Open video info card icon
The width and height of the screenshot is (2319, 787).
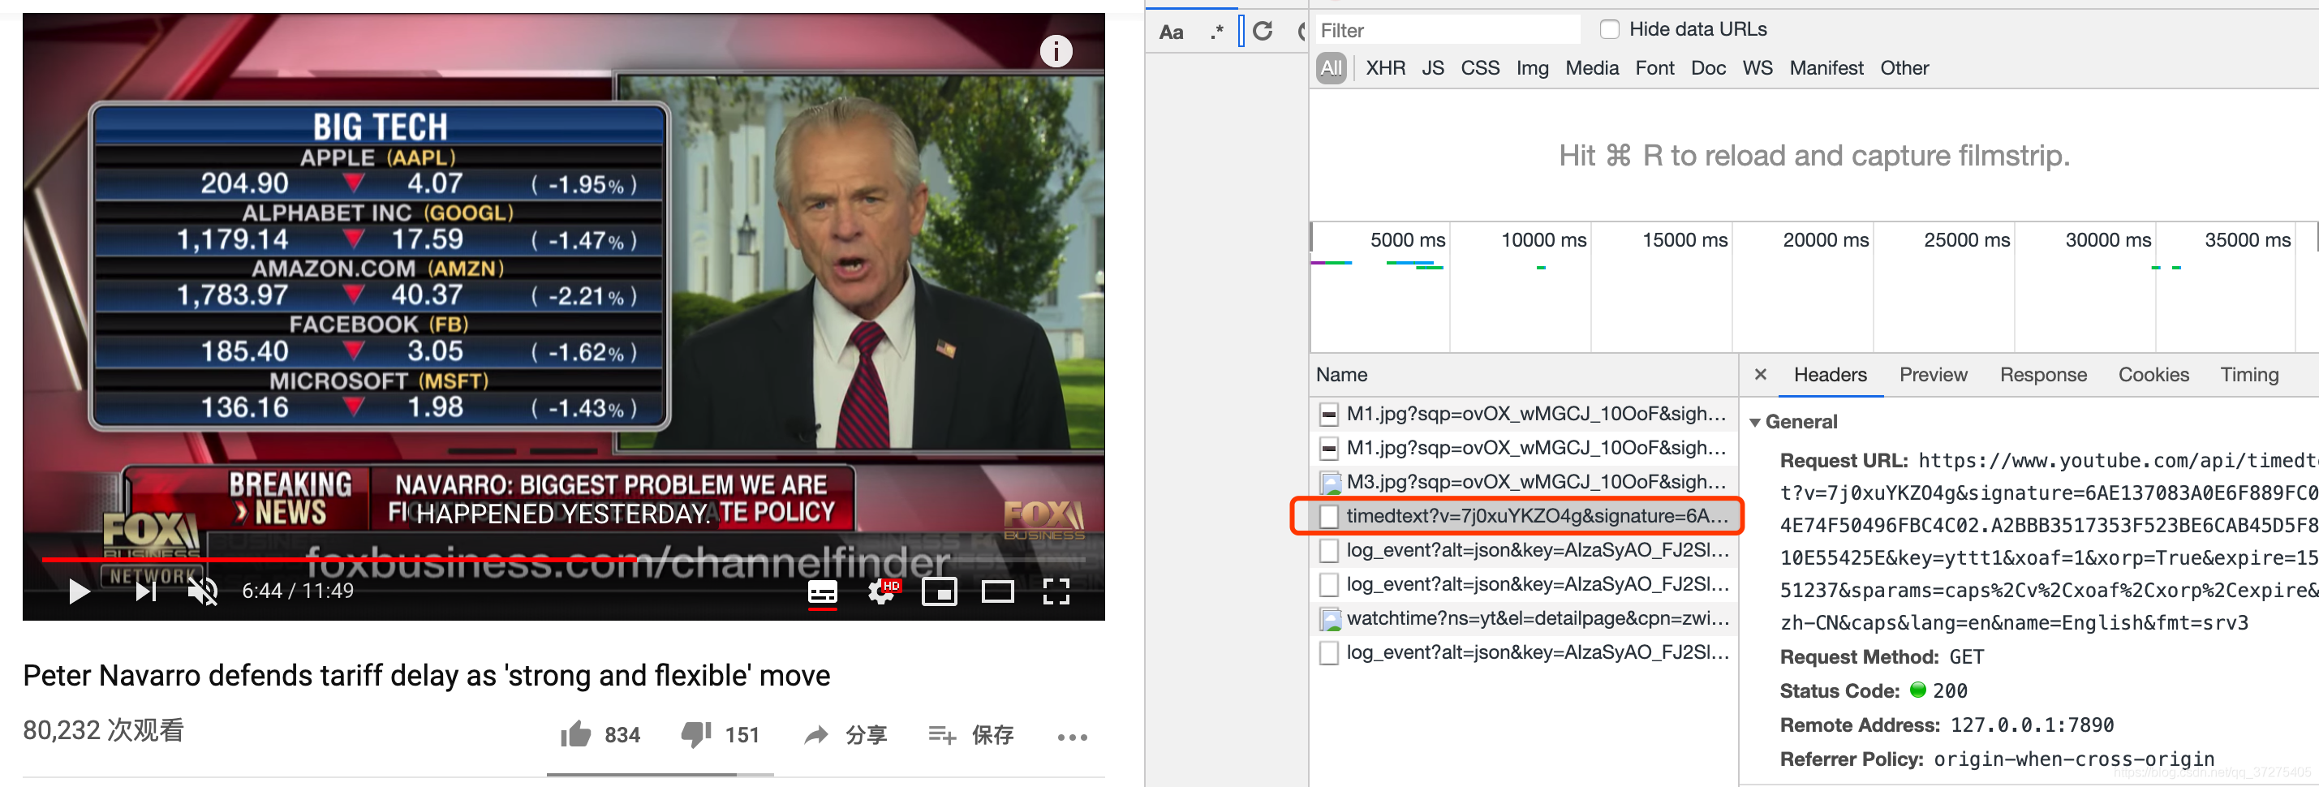[1056, 50]
